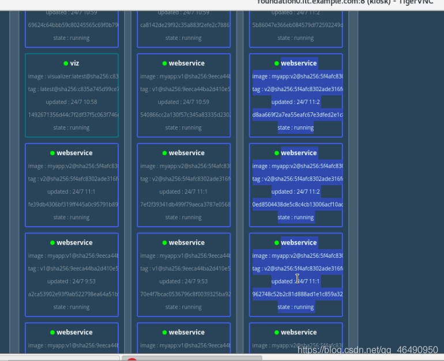444x361 pixels.
Task: Click container ID 69624c64bbb59c80245565c69f0b79
Action: 73,25
